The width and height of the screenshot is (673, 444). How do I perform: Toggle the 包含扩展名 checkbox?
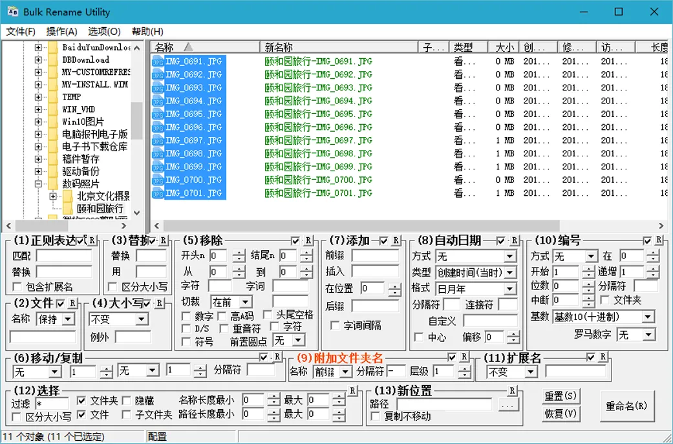click(x=17, y=286)
